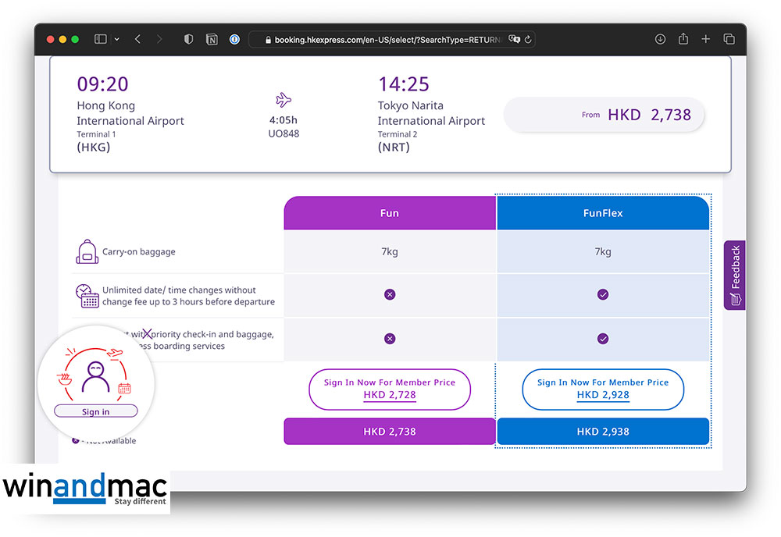The image size is (781, 537).
Task: Choose the Fun fare HKD 2,738
Action: coord(389,432)
